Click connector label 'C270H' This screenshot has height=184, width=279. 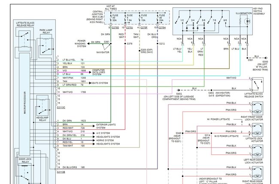click(x=162, y=28)
